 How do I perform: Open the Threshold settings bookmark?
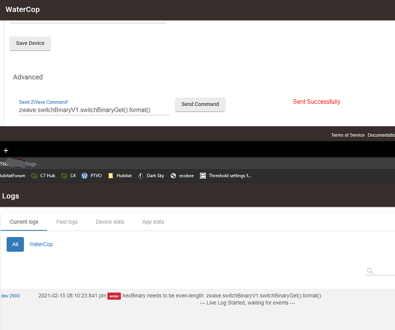(x=225, y=176)
